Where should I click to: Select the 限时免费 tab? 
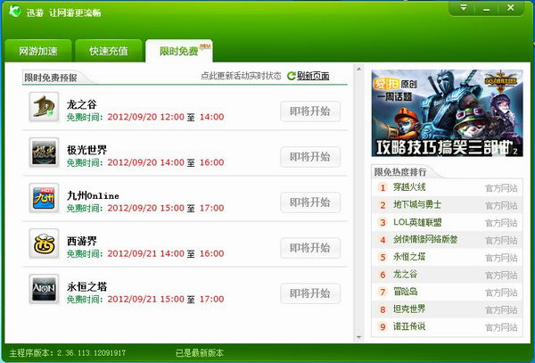[x=179, y=51]
